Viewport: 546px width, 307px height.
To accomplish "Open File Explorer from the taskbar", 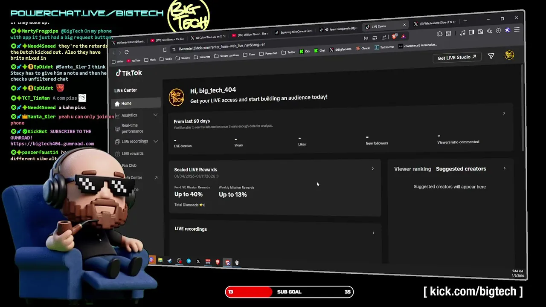I will pyautogui.click(x=160, y=260).
